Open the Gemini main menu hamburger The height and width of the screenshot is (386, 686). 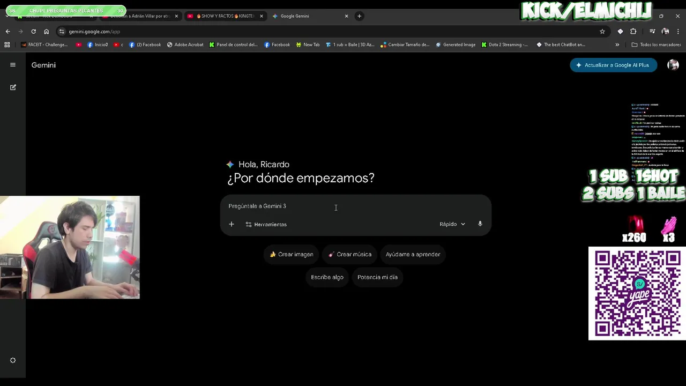click(13, 65)
